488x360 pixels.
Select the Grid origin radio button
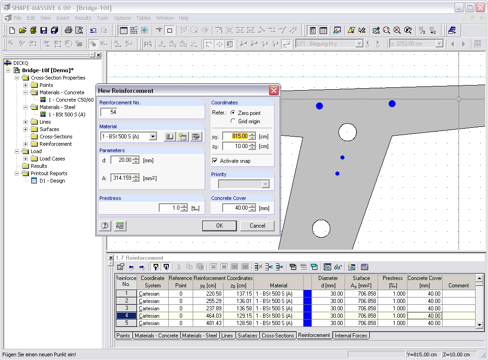click(233, 121)
